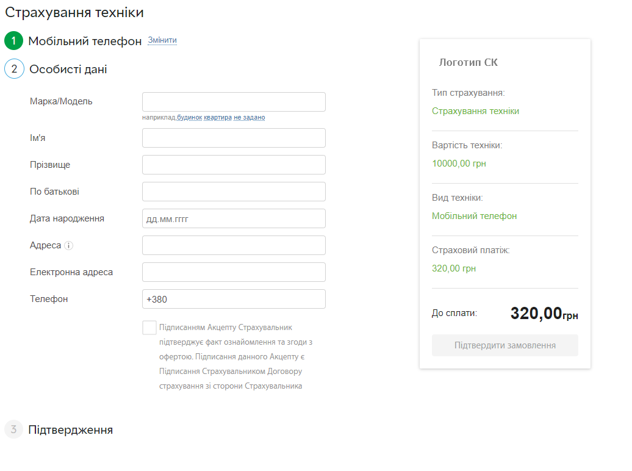Click the Марка/Модель input field
Screen dimensions: 632x471
[234, 102]
